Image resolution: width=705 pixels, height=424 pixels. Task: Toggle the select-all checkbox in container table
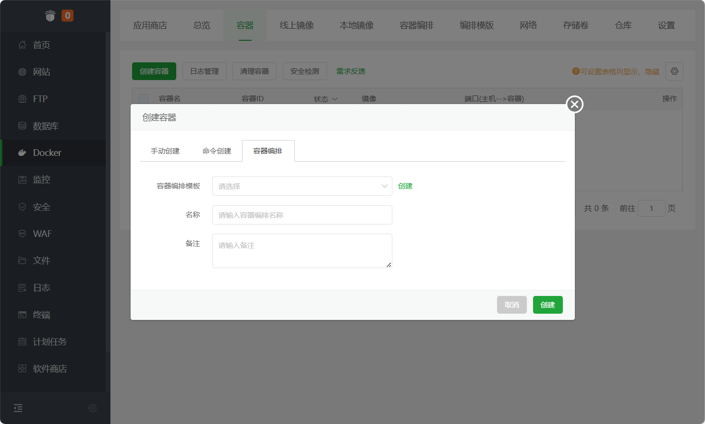144,99
